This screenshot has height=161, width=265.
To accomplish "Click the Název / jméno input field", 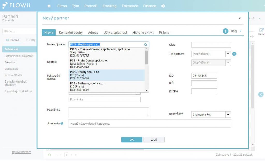I will tap(108, 45).
